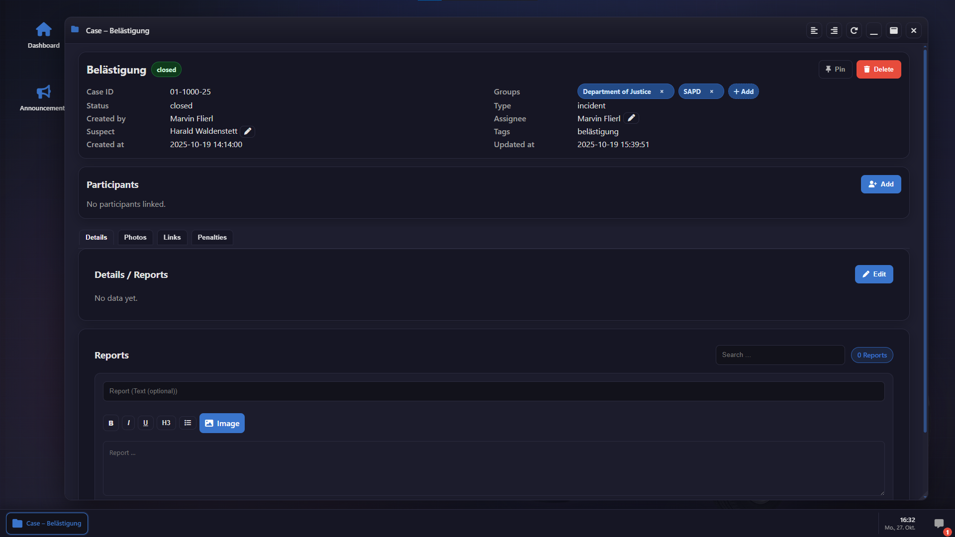Click the window refresh icon
The image size is (955, 537).
point(854,31)
